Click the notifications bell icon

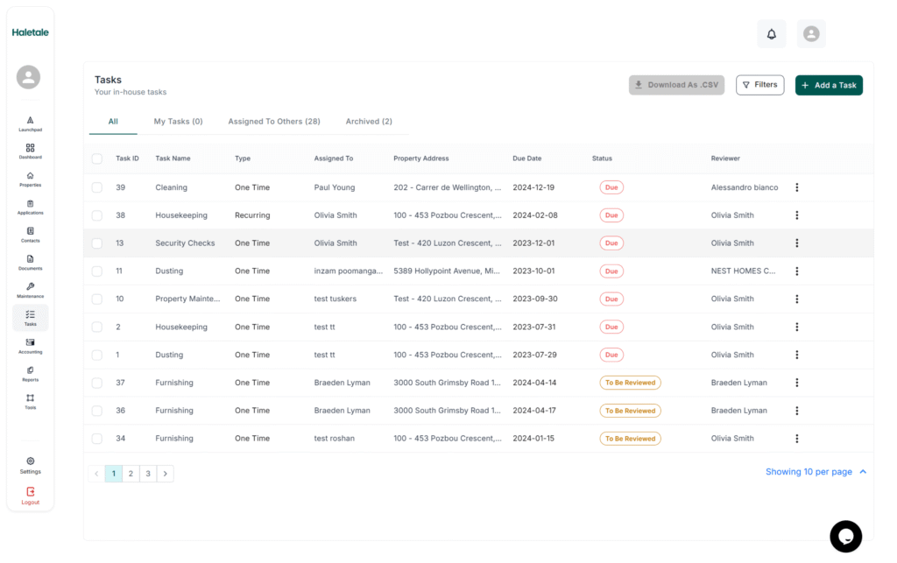tap(771, 33)
